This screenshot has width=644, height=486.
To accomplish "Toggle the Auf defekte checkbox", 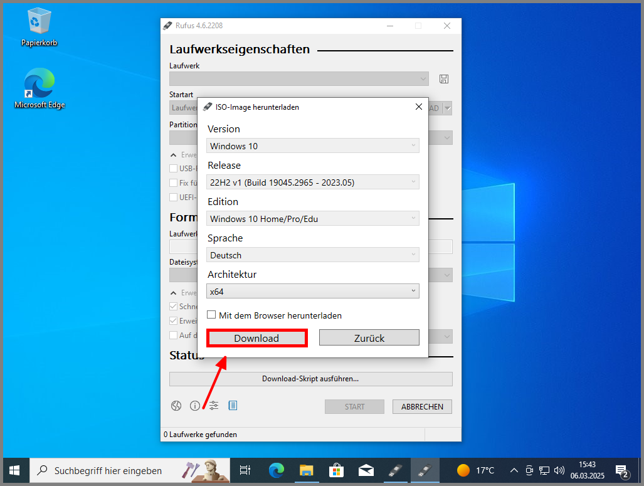I will coord(173,335).
